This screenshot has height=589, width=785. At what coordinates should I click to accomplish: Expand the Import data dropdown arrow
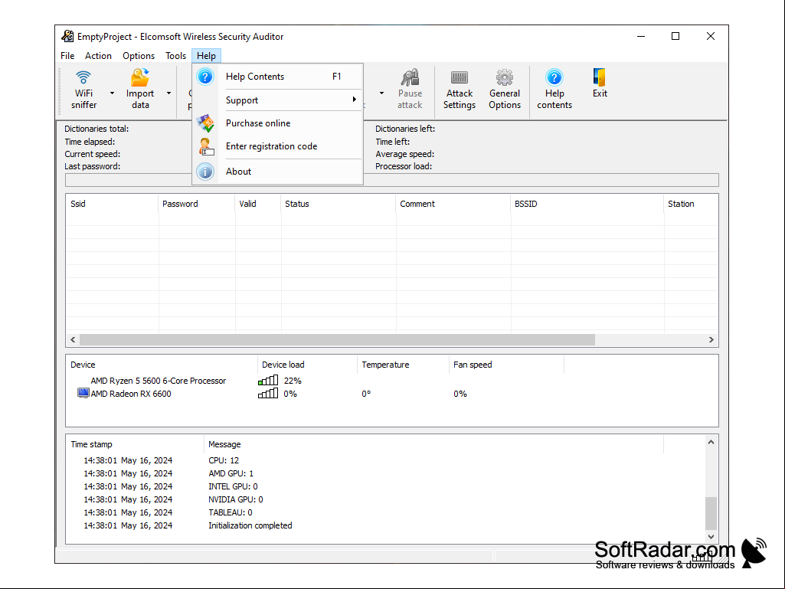[x=168, y=93]
